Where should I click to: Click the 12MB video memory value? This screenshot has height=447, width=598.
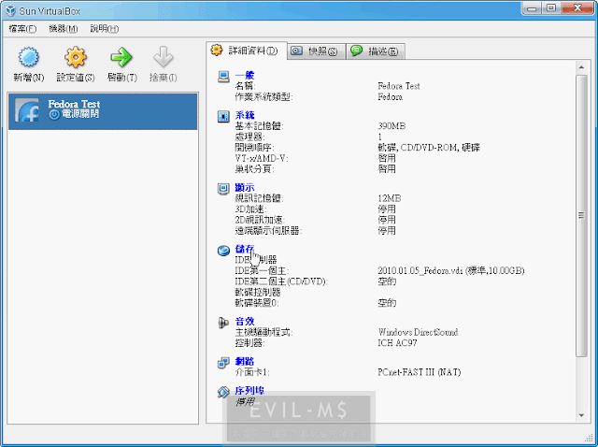(x=390, y=198)
